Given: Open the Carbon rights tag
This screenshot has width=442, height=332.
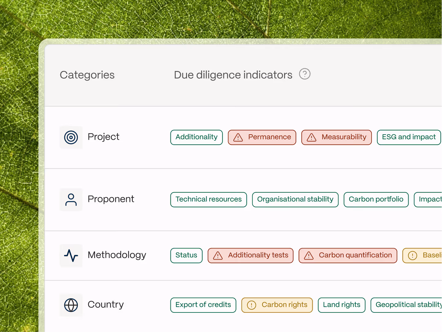Looking at the screenshot, I should click(277, 305).
